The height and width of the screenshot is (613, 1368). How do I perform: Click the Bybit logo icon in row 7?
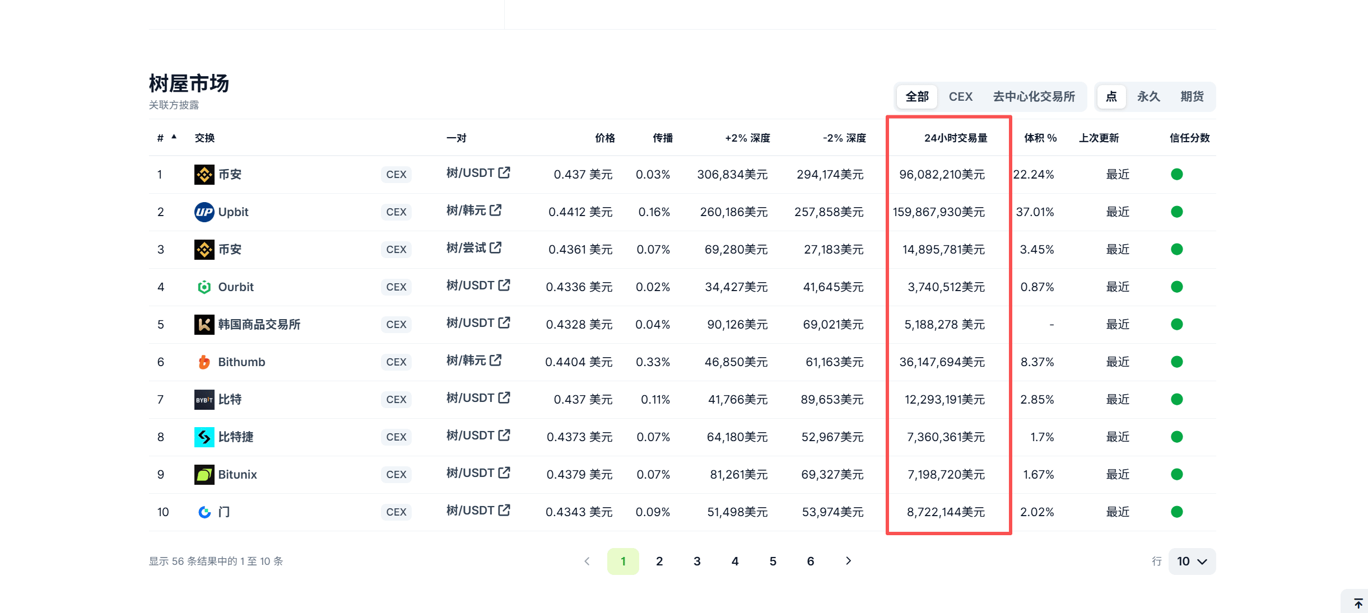(204, 400)
